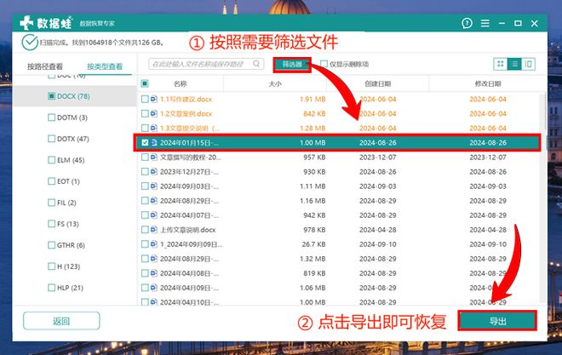The image size is (562, 355).
Task: Select FS (13) in type tree
Action: click(x=68, y=224)
